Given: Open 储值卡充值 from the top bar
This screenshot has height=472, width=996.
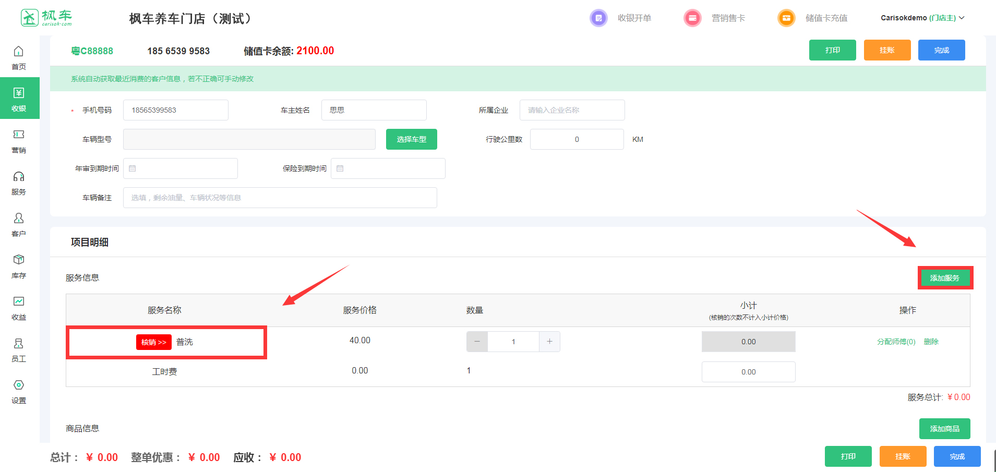Looking at the screenshot, I should coord(826,18).
